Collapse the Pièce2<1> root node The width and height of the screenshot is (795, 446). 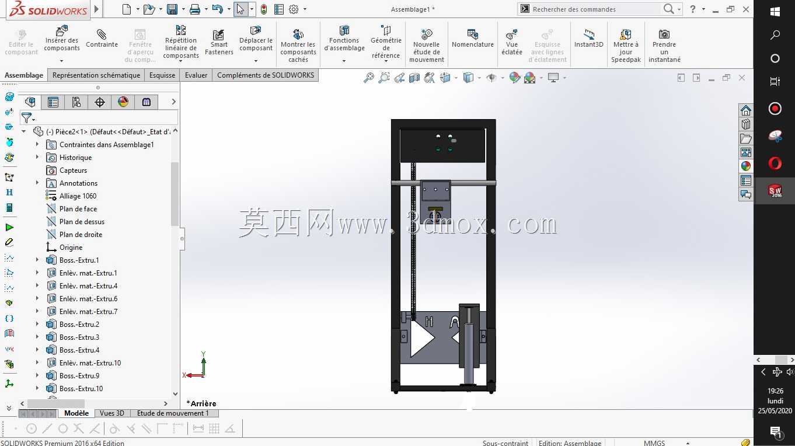(x=24, y=131)
